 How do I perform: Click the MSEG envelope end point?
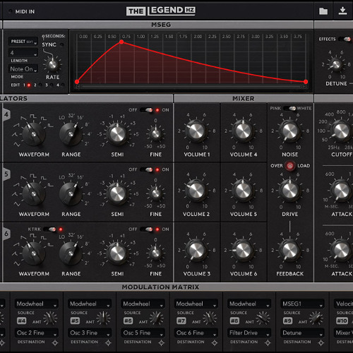306,82
